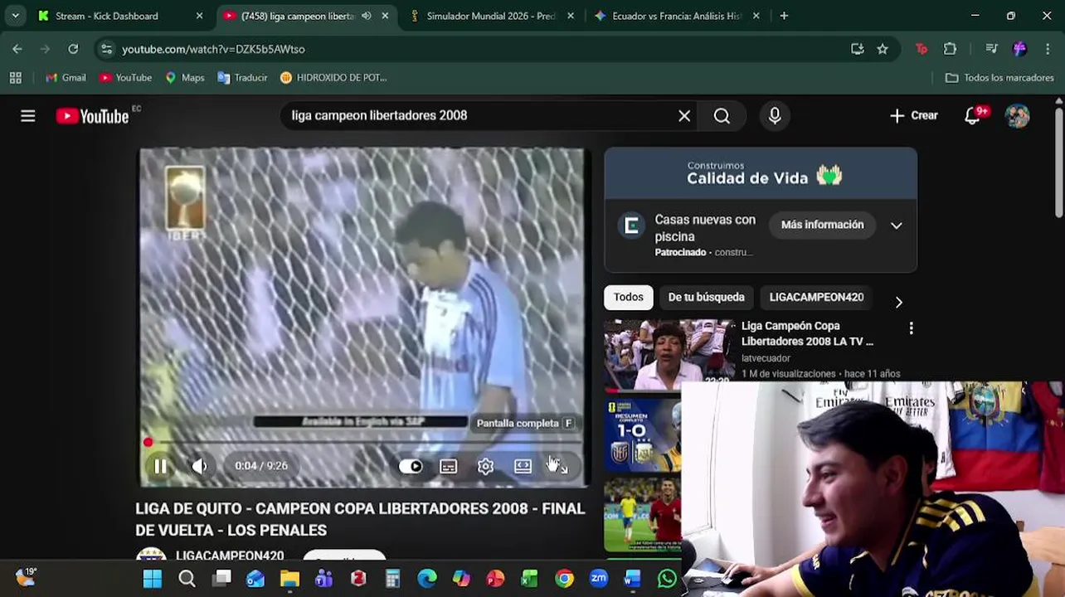Clear the search box with X
Screen dimensions: 1065x597
[684, 116]
